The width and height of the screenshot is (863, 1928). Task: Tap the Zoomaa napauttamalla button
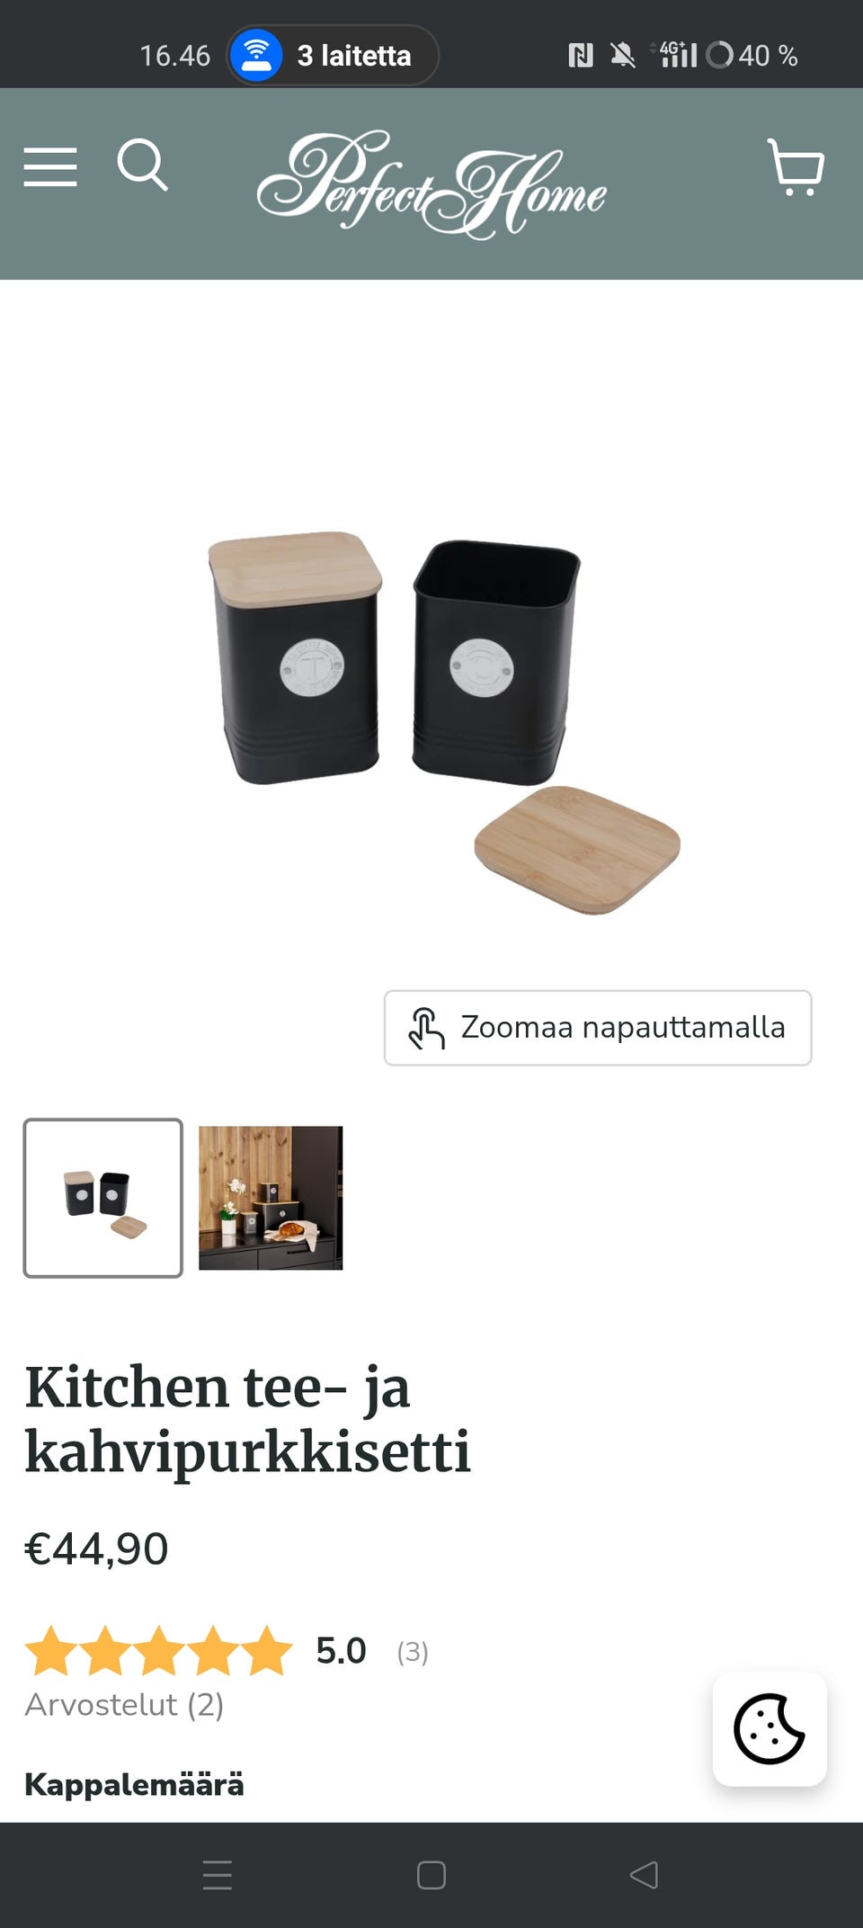[x=598, y=1028]
